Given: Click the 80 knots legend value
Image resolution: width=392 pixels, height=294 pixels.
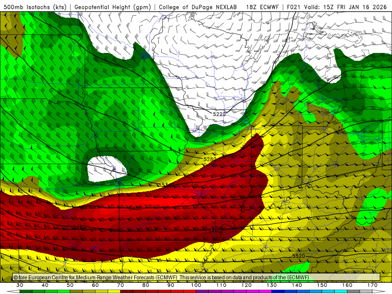Looking at the screenshot, I should [146, 285].
